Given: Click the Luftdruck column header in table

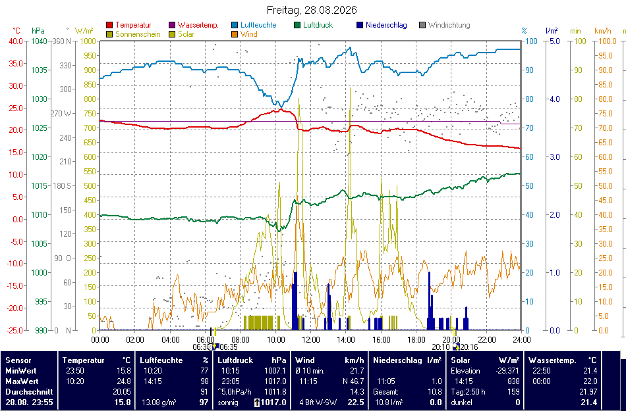Looking at the screenshot, I should pyautogui.click(x=235, y=360).
